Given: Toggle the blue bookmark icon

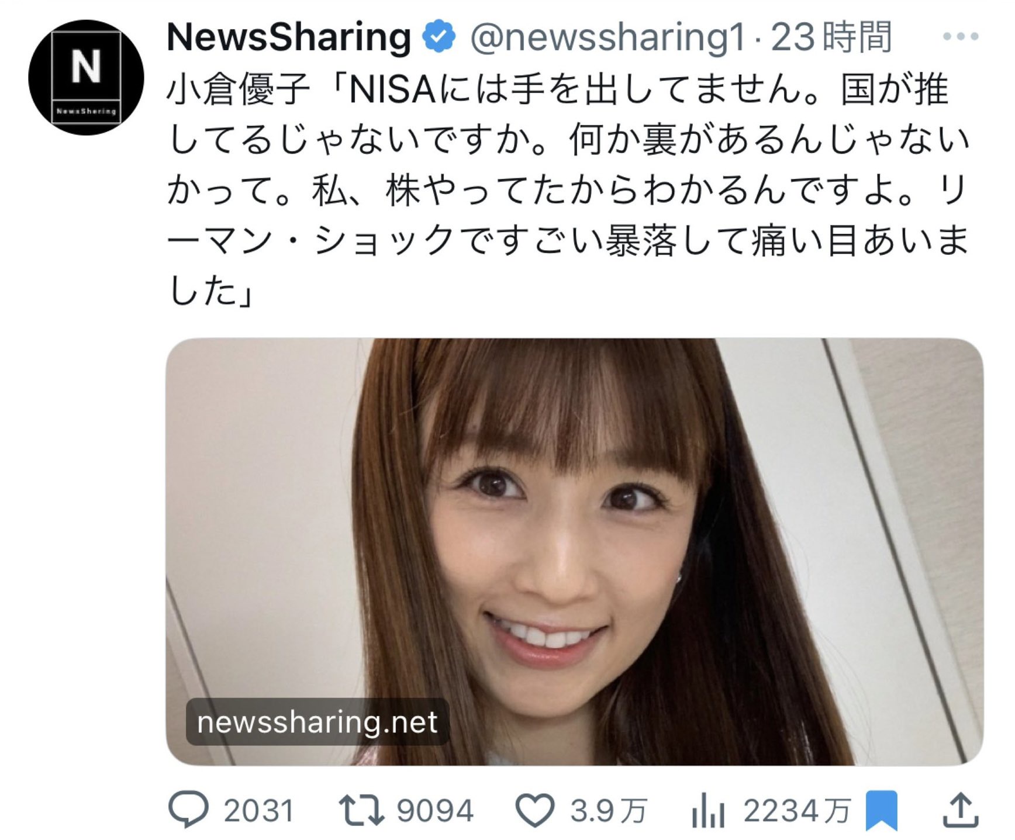Looking at the screenshot, I should [x=882, y=810].
